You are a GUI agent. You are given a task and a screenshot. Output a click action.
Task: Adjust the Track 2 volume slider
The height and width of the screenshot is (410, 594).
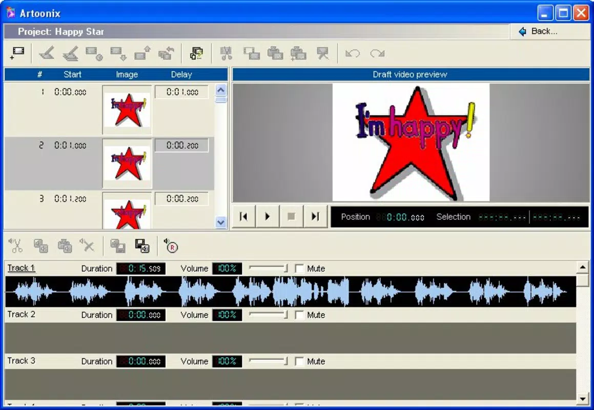[268, 315]
